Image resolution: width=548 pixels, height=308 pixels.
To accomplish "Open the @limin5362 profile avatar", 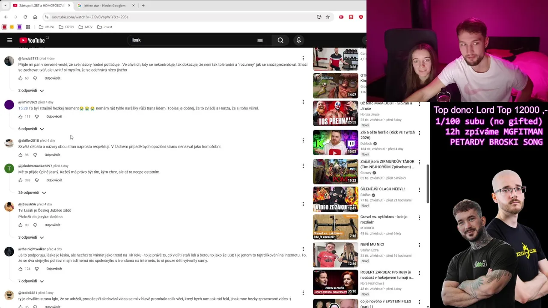I will pos(9,105).
